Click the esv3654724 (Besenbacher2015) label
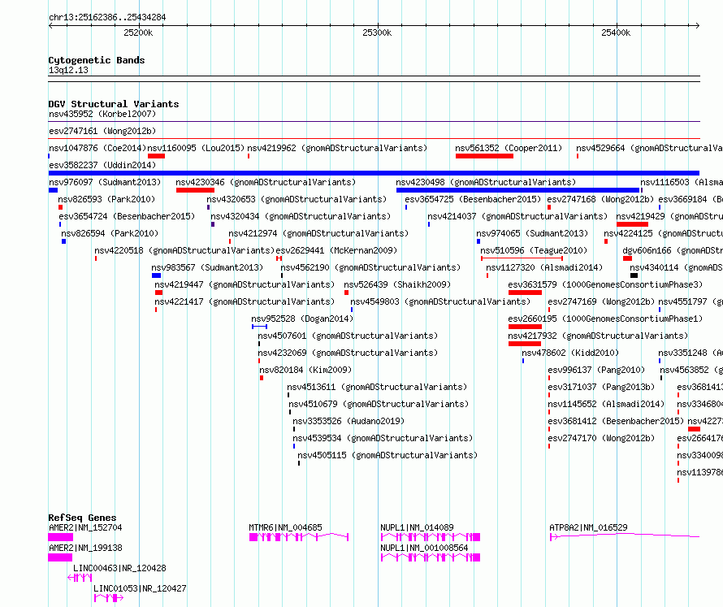Screen dimensions: 723x607 (x=127, y=216)
